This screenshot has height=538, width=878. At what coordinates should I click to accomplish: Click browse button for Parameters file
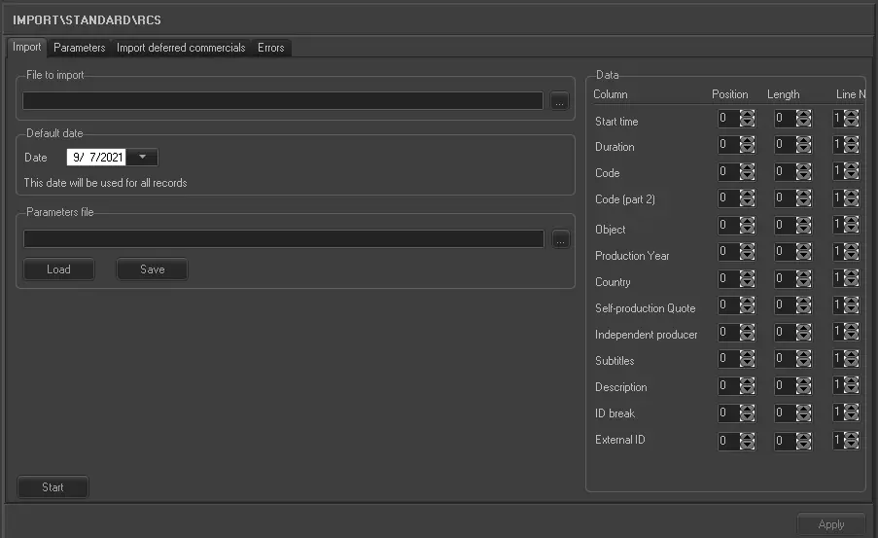(x=559, y=239)
